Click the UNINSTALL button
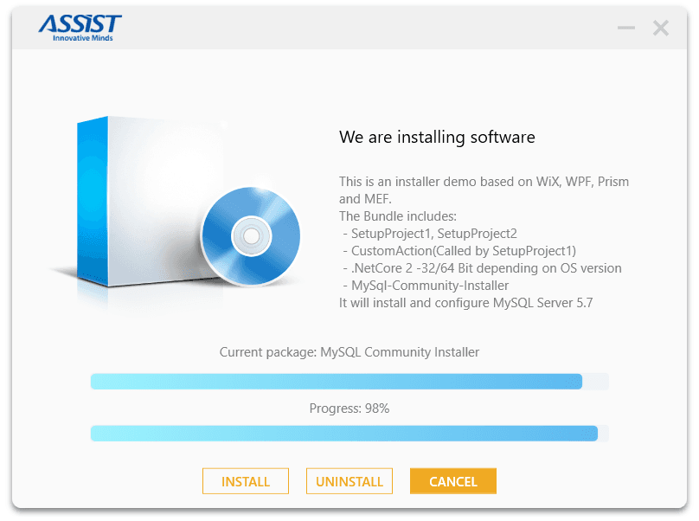Viewport: 699px width, 521px height. tap(349, 481)
